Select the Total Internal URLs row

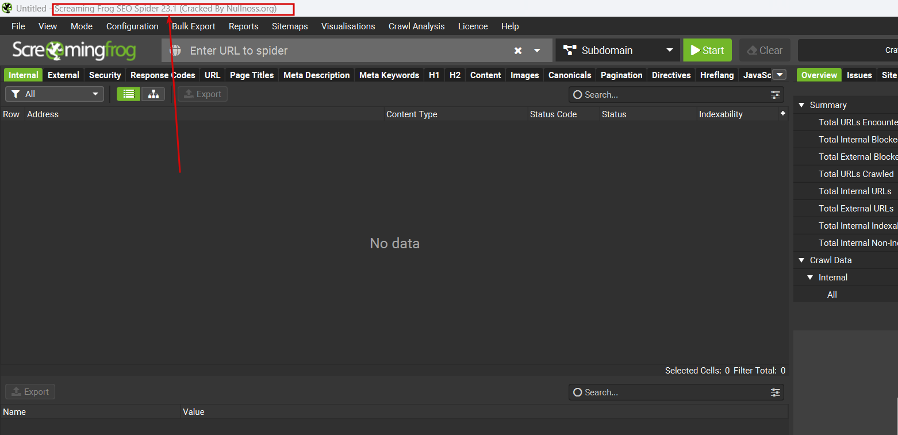point(846,191)
